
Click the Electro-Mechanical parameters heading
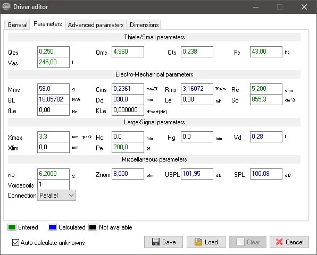coord(154,74)
